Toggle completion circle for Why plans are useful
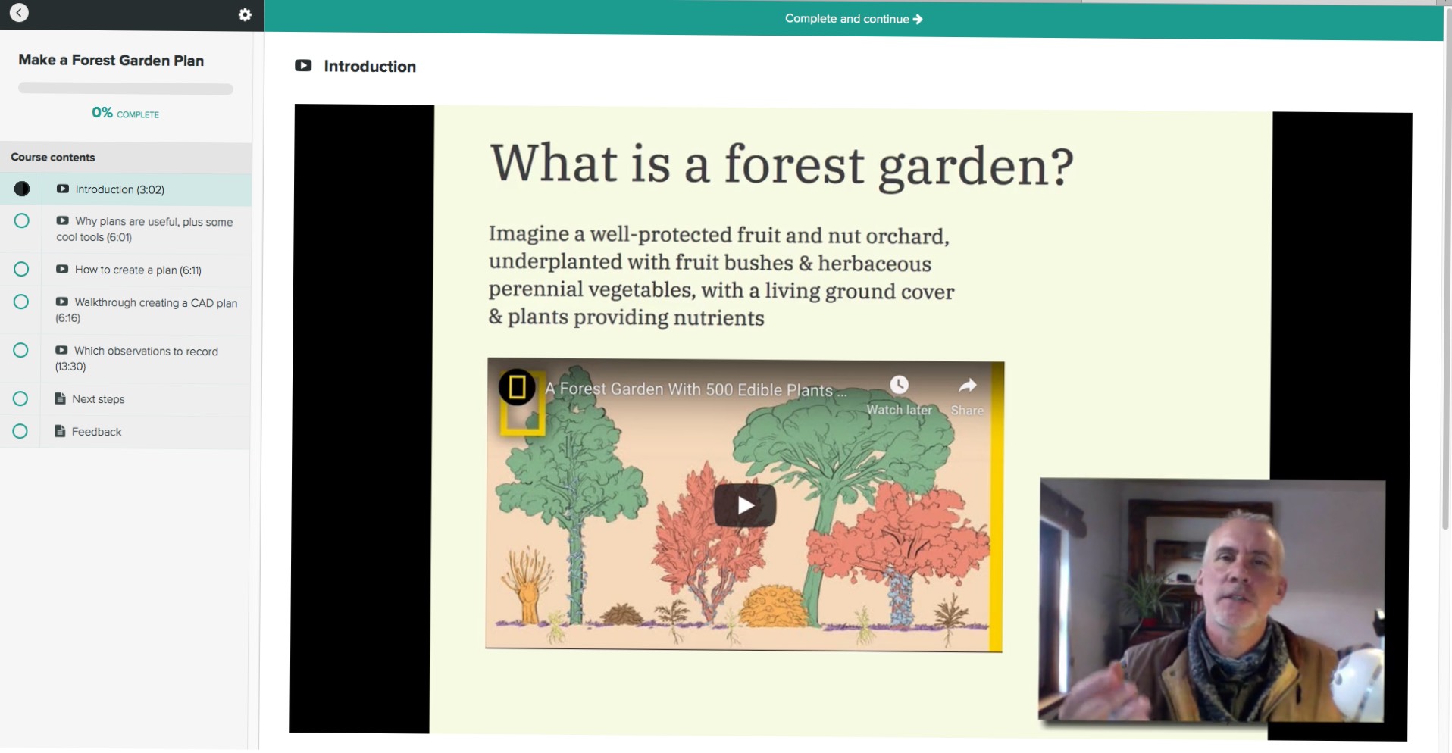This screenshot has width=1452, height=753. [x=22, y=220]
